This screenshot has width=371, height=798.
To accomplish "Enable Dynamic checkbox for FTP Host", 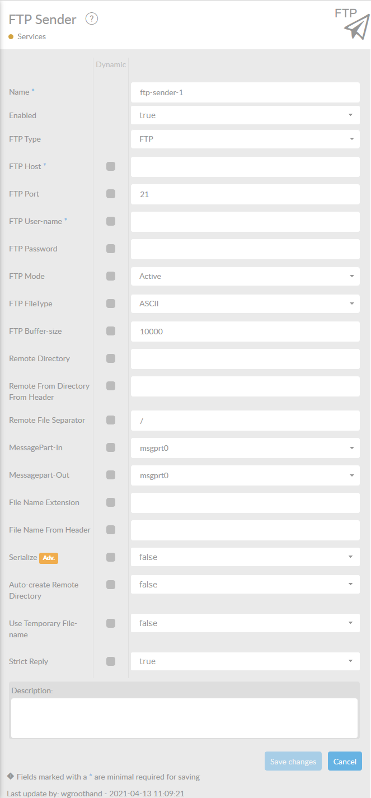I will [x=111, y=166].
